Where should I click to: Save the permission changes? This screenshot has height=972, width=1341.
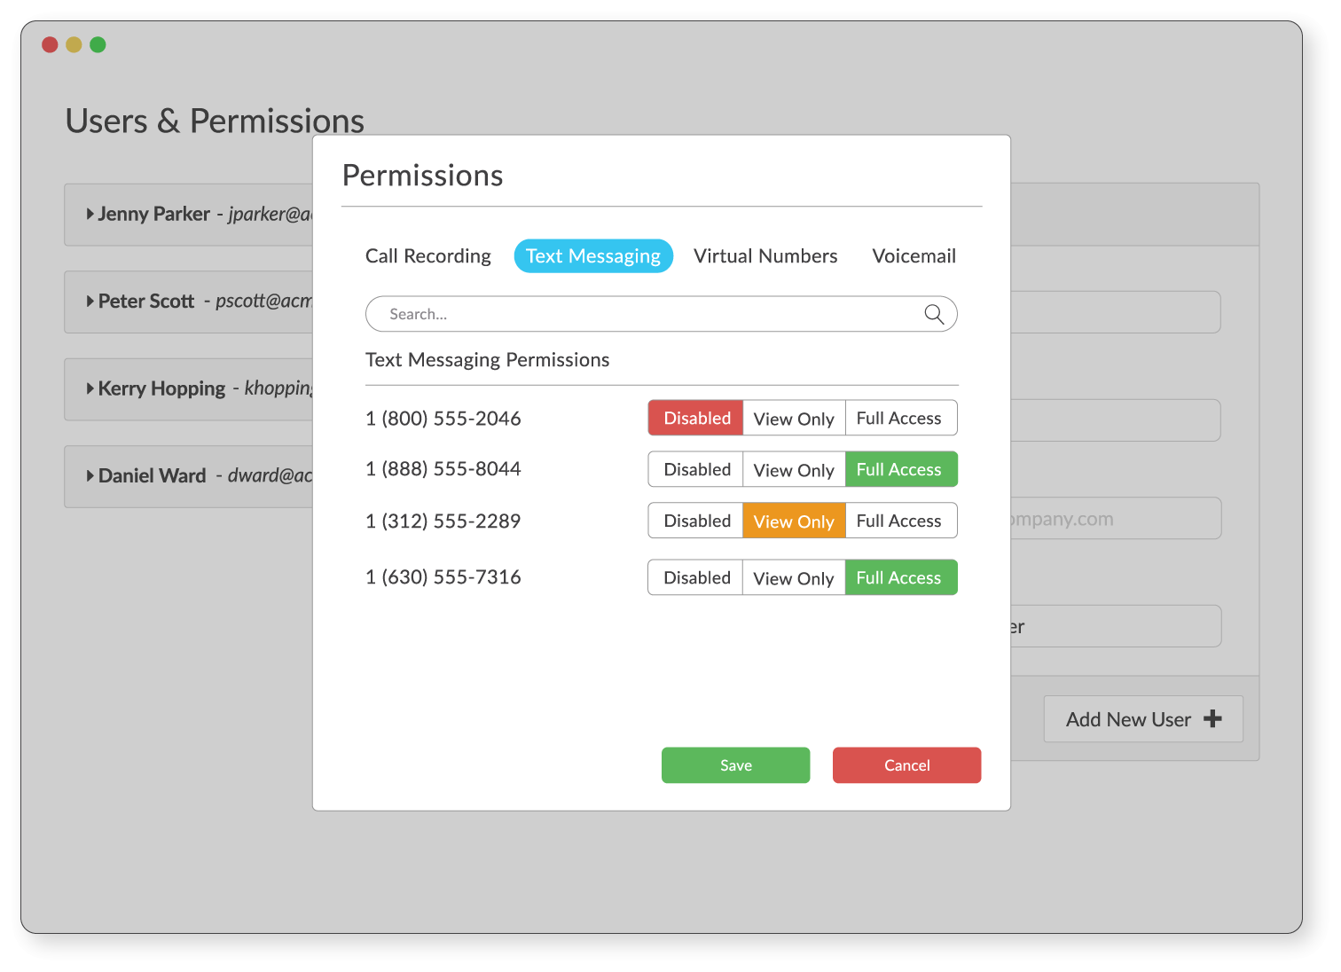coord(735,764)
